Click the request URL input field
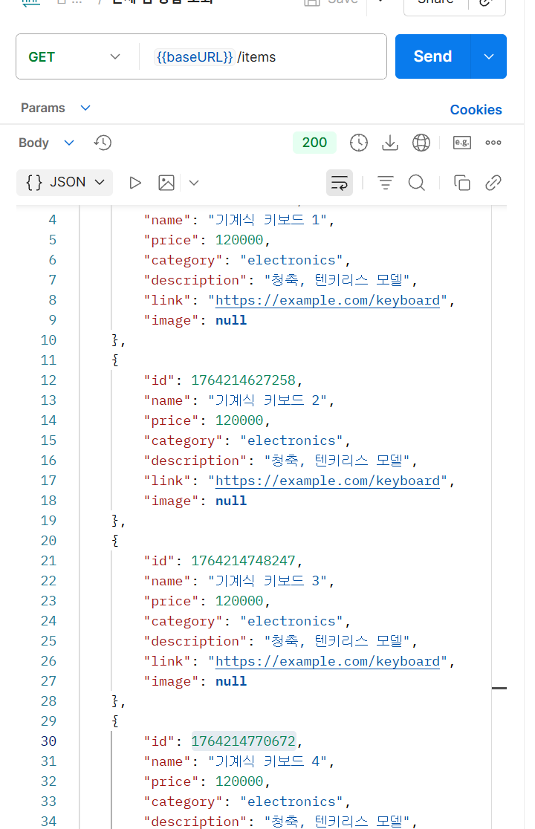This screenshot has height=829, width=535. click(x=263, y=56)
